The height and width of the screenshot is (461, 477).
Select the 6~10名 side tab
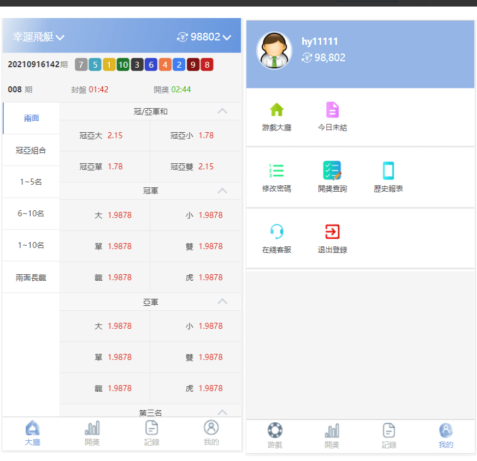pyautogui.click(x=31, y=214)
